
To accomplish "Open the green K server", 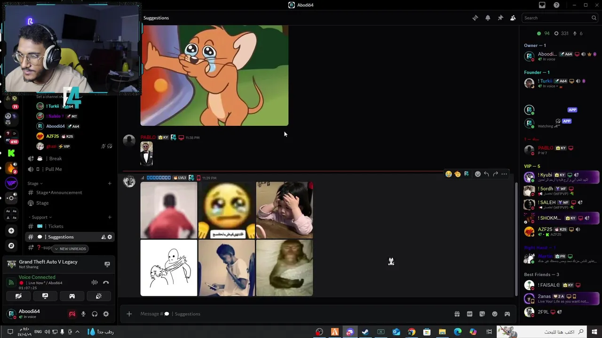I will pos(11,153).
